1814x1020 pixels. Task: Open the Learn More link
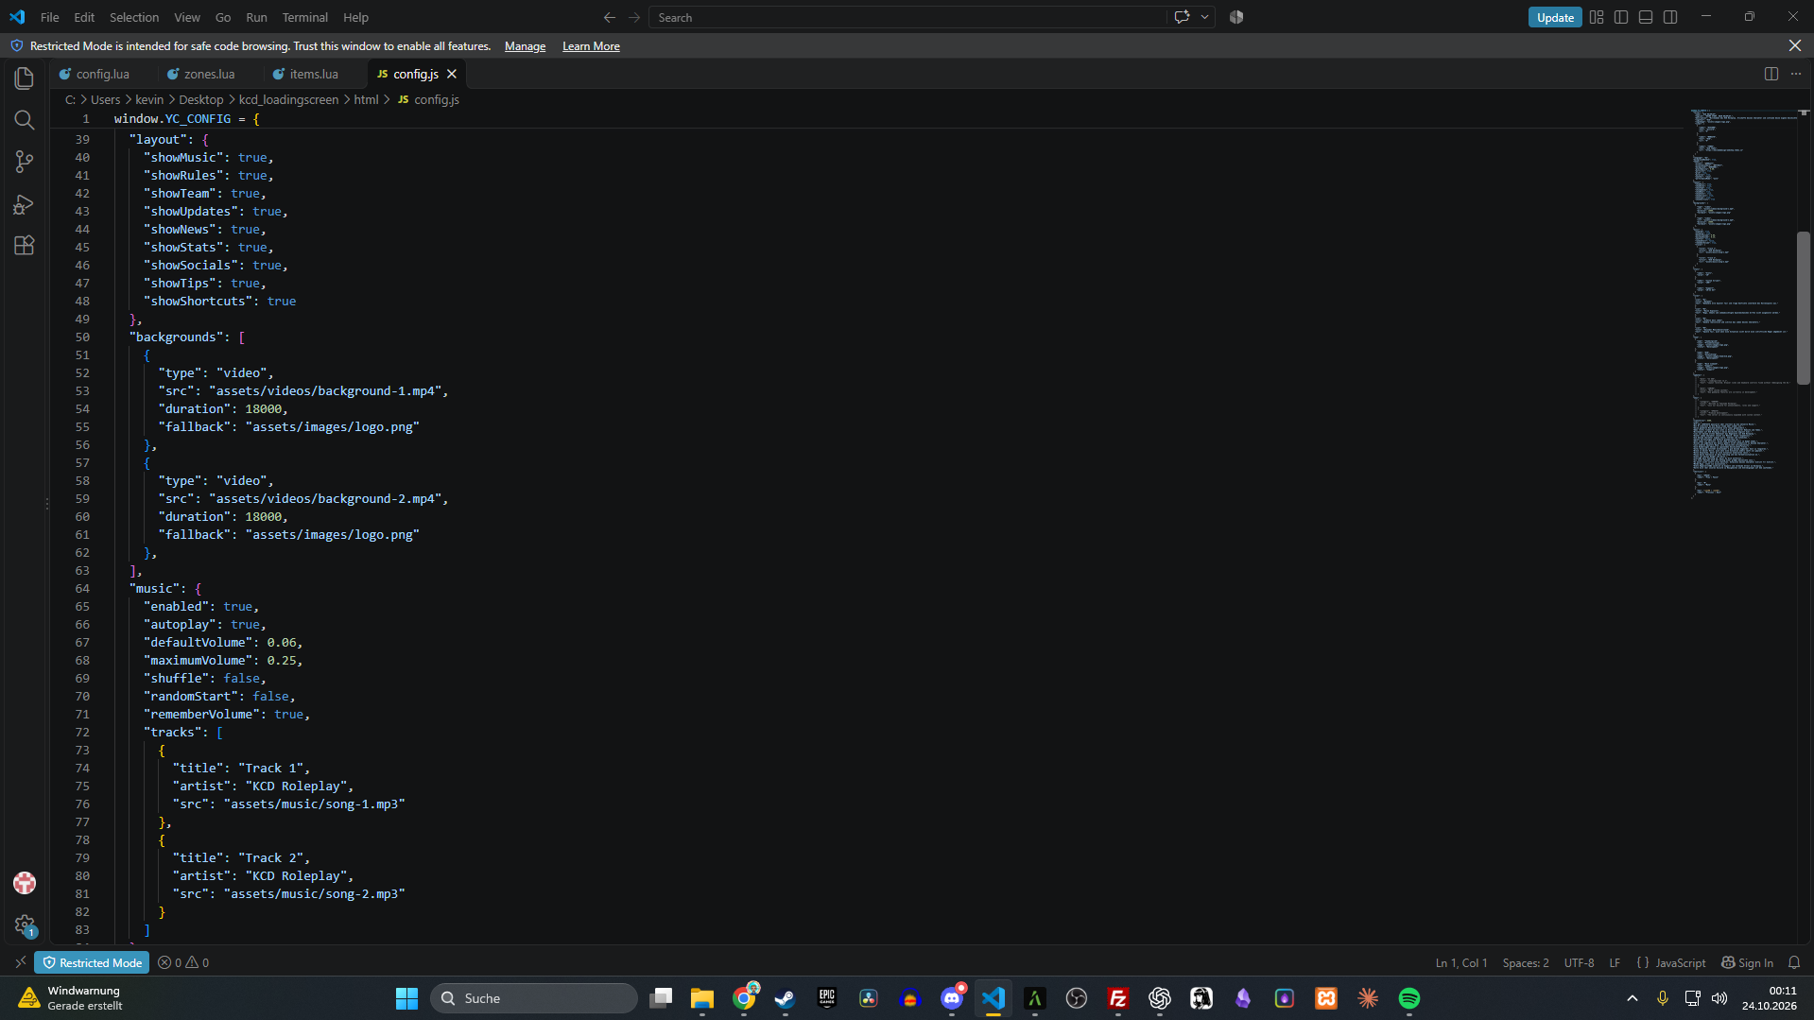pos(591,46)
